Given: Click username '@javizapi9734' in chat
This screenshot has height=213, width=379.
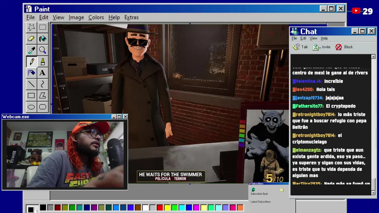Looking at the screenshot, I should click(308, 98).
